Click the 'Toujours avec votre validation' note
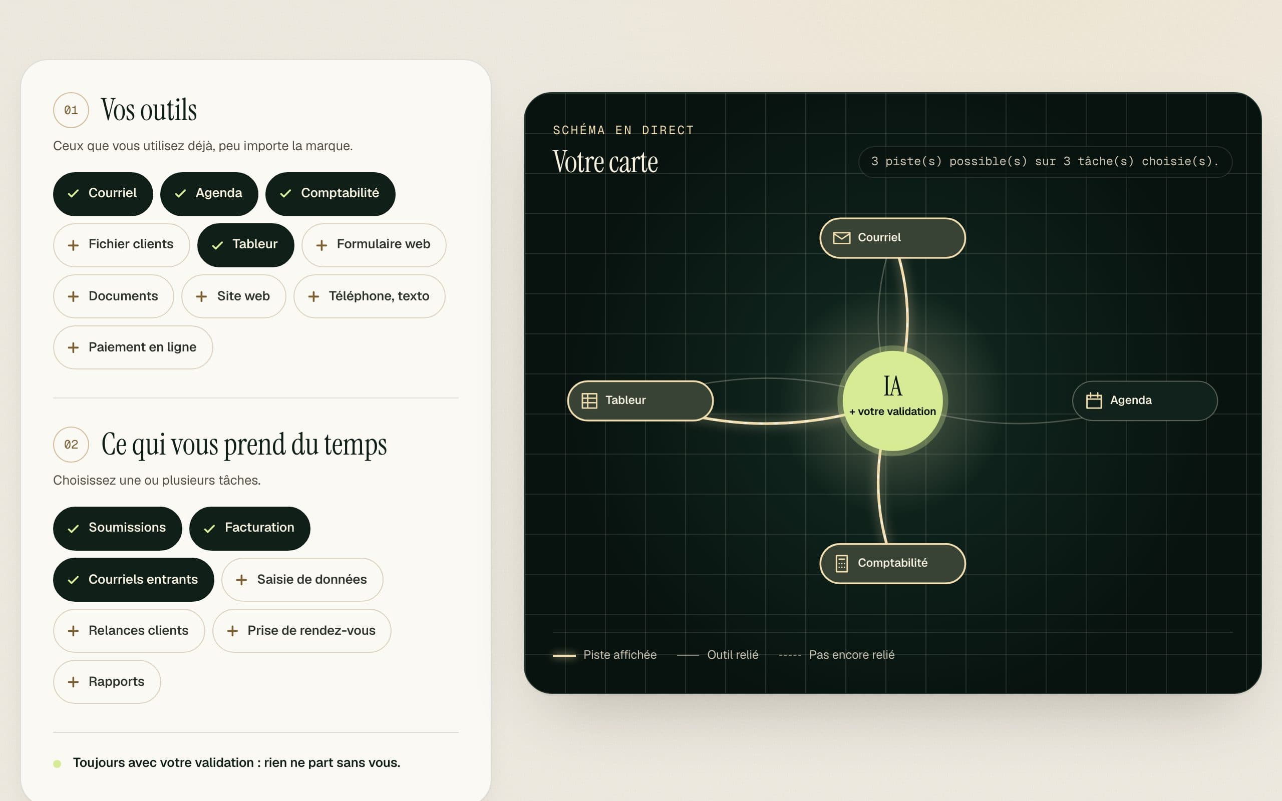Viewport: 1282px width, 801px height. pos(236,763)
